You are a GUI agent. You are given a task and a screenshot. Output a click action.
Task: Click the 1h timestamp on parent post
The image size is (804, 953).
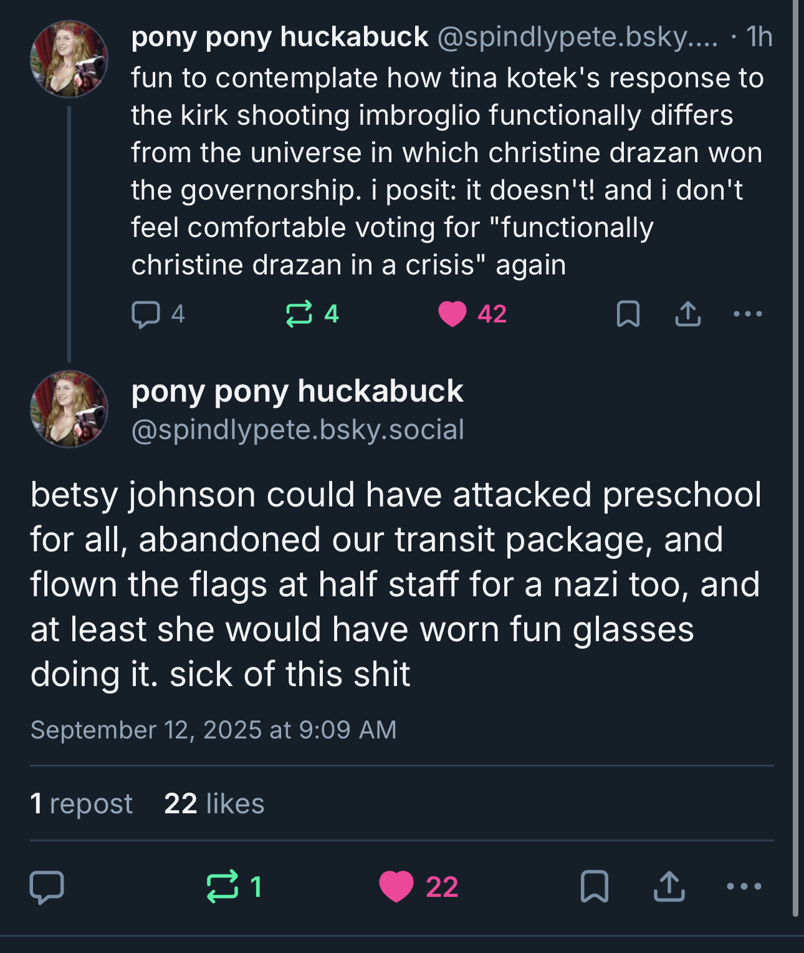pyautogui.click(x=759, y=37)
